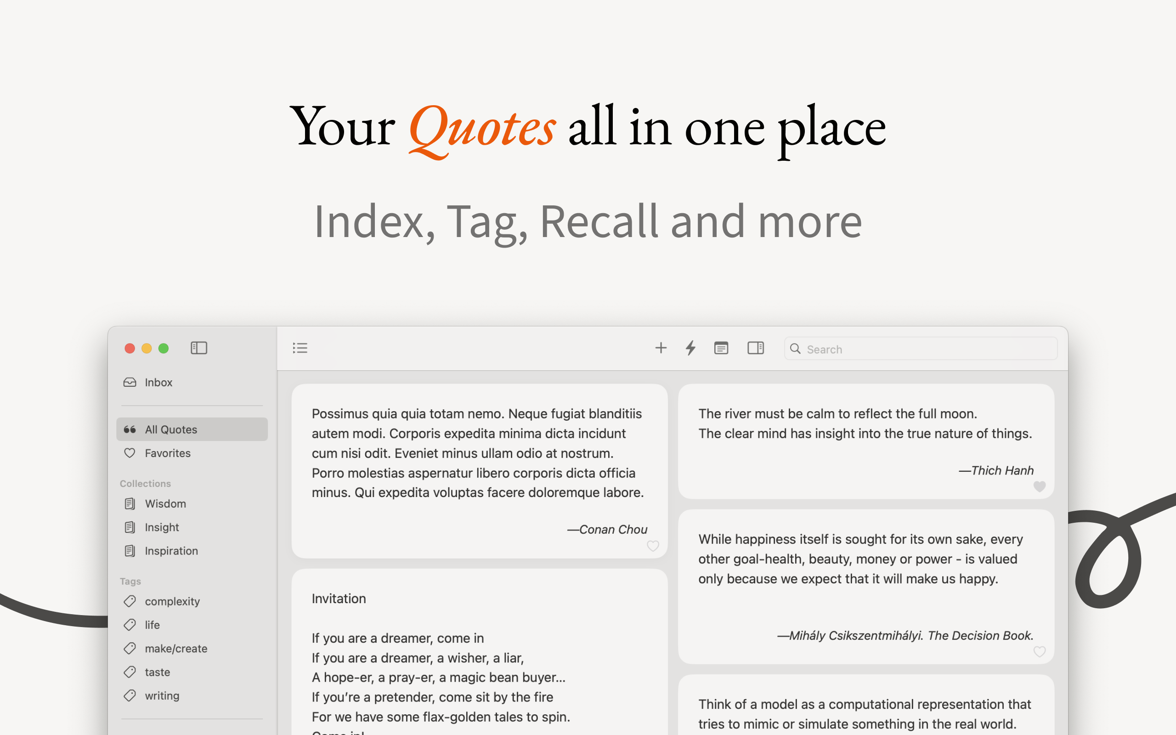The height and width of the screenshot is (735, 1176).
Task: Click the Inbox sidebar item
Action: [x=158, y=383]
